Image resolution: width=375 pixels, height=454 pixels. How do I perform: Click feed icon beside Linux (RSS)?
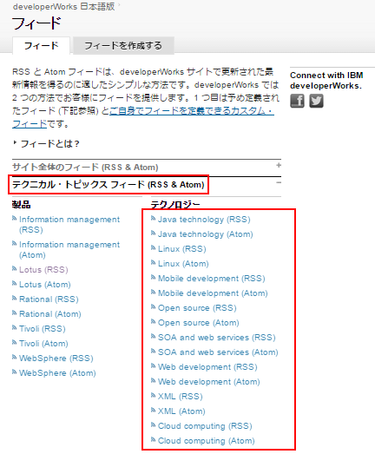153,248
